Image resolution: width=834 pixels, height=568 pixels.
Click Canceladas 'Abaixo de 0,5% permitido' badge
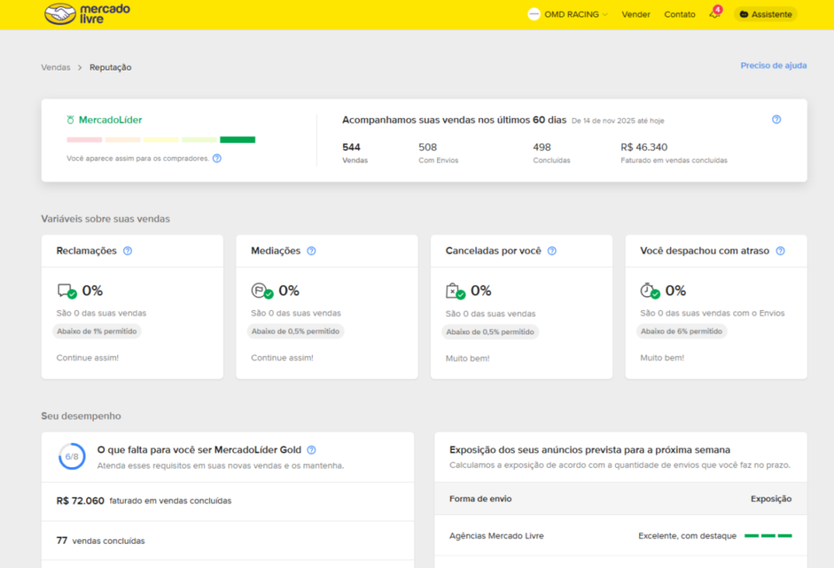pyautogui.click(x=490, y=332)
